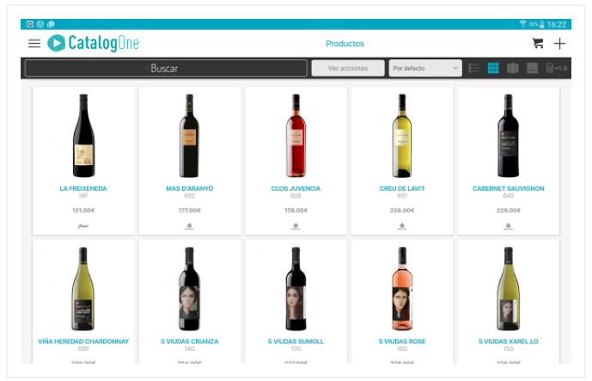Screen dimensions: 592x381
Task: Click the 5 VIUDAS CRIANZA product name
Action: tap(190, 341)
